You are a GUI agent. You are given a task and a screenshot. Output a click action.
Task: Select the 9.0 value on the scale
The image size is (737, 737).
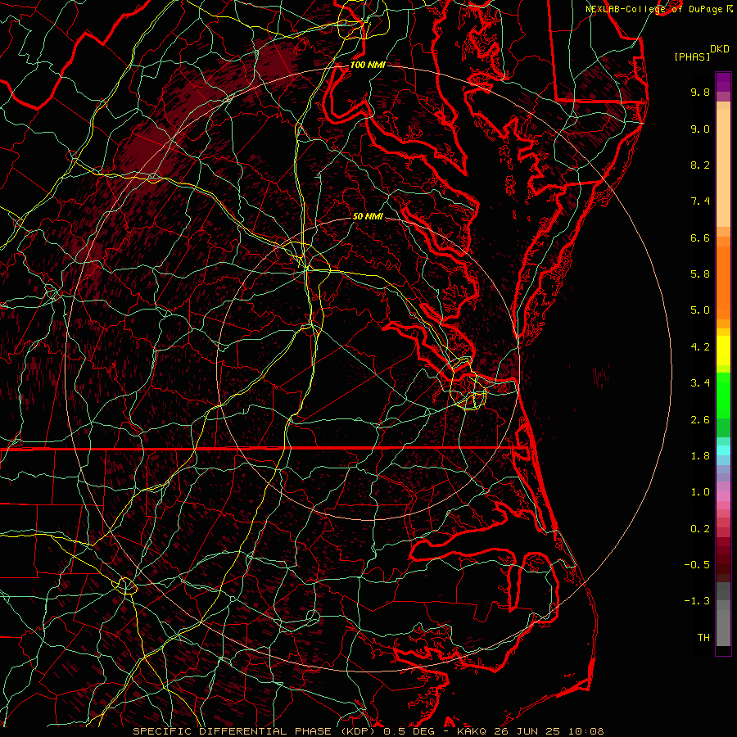click(700, 129)
